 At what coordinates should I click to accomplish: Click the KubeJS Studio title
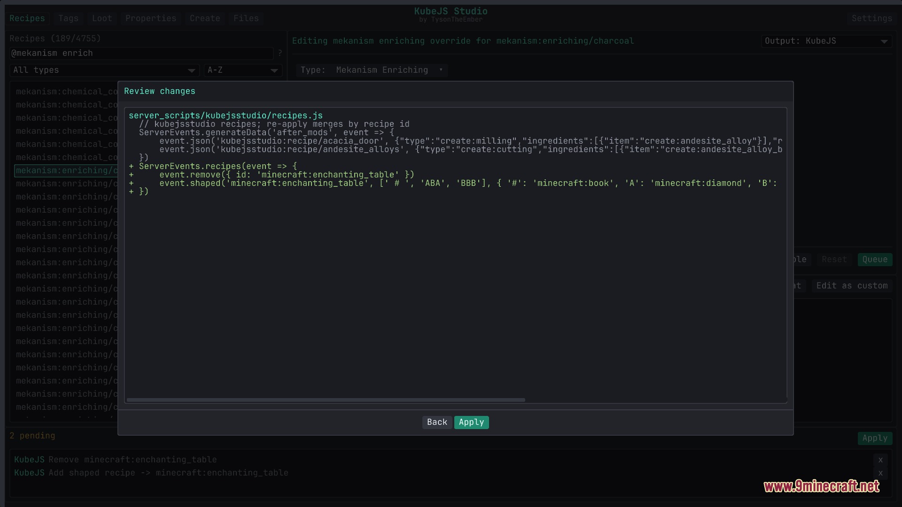pos(451,11)
